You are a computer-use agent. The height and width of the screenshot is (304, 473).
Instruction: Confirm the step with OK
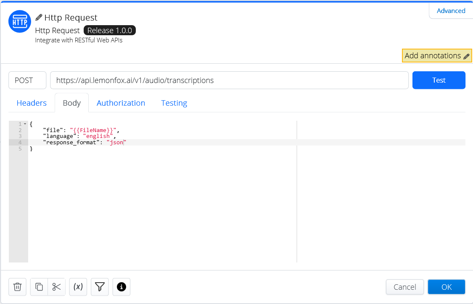click(447, 287)
